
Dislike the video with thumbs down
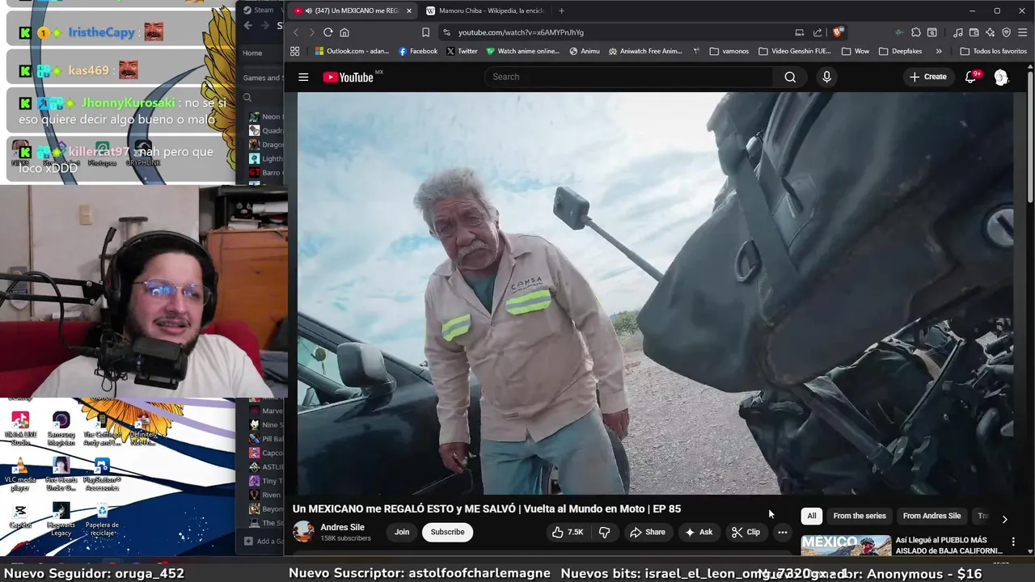click(604, 532)
